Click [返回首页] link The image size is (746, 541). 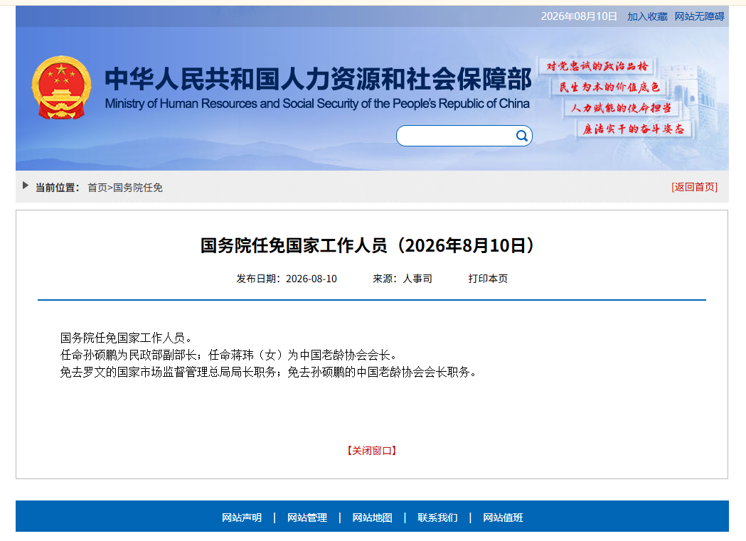pos(694,187)
